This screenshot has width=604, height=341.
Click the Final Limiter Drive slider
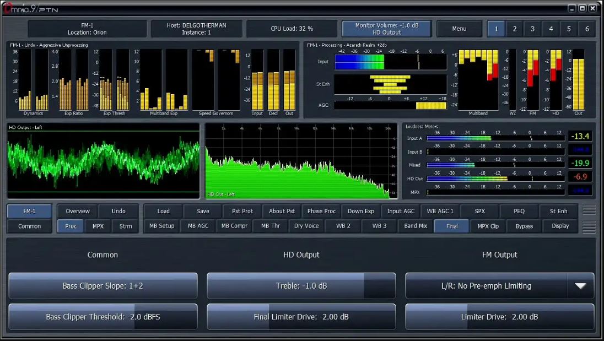click(x=301, y=317)
